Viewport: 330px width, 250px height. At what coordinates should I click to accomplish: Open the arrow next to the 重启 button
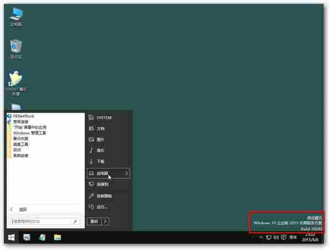coord(105,221)
